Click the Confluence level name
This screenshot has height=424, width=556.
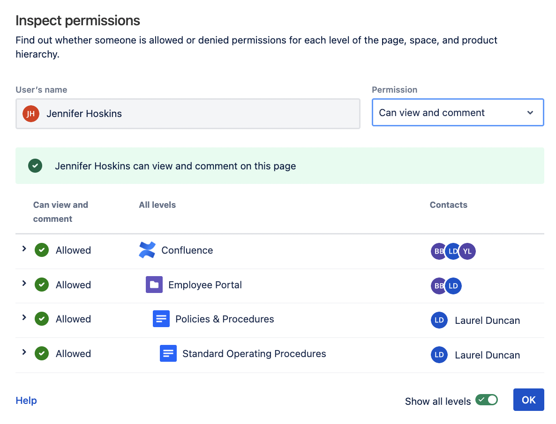(187, 250)
